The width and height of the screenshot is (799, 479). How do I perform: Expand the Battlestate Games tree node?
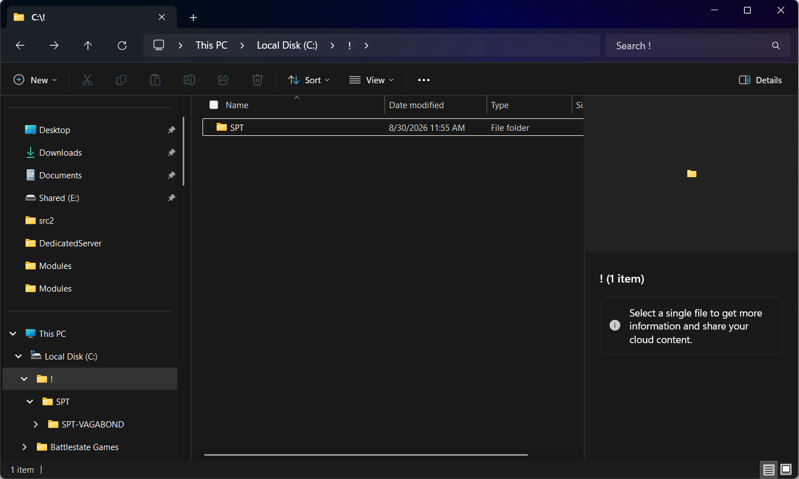coord(24,447)
